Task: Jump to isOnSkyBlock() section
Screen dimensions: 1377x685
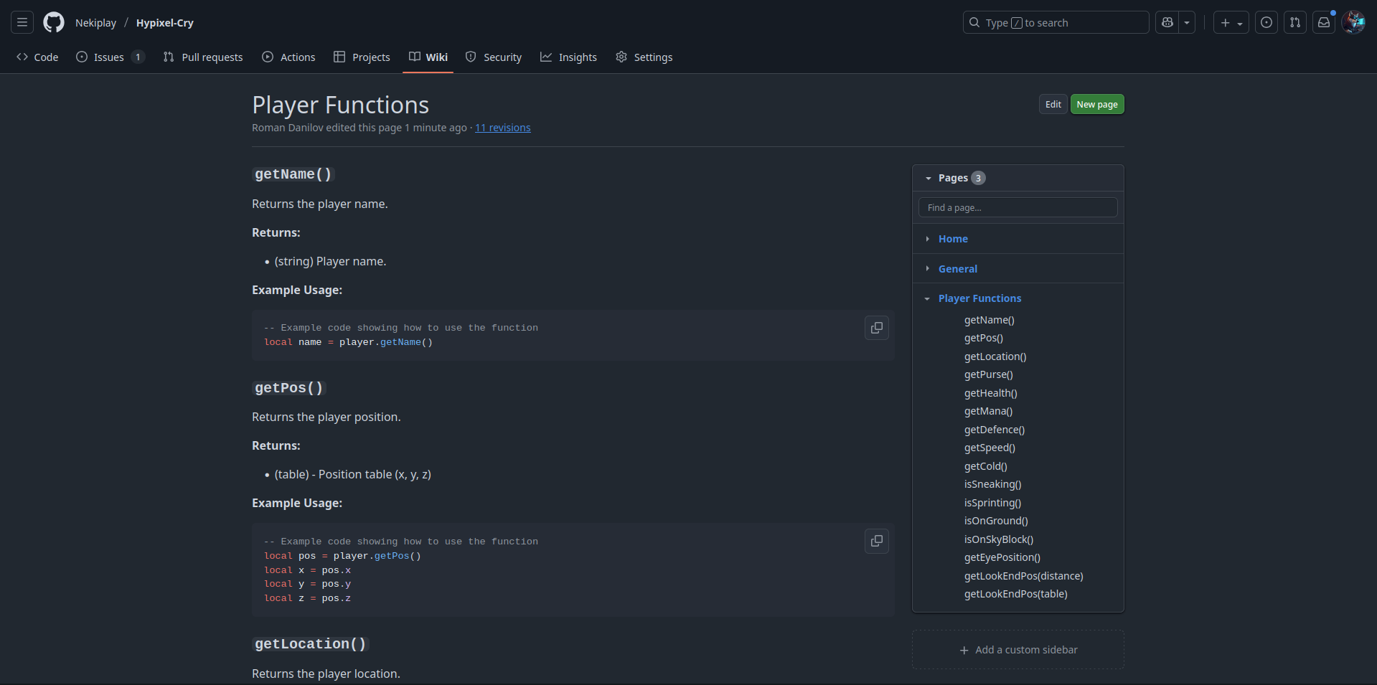Action: (x=999, y=539)
